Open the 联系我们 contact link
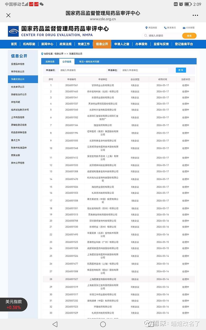Viewport: 206px width, 330px height. (x=170, y=28)
